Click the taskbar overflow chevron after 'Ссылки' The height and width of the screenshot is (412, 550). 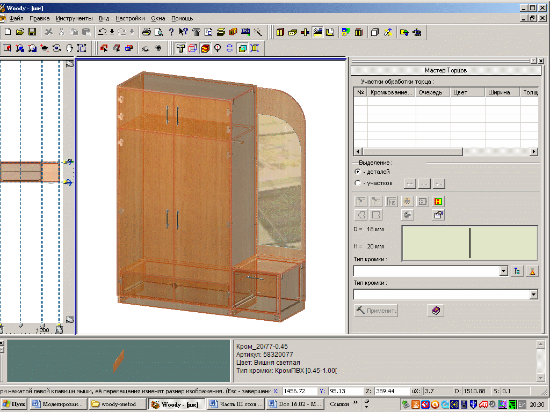click(355, 403)
